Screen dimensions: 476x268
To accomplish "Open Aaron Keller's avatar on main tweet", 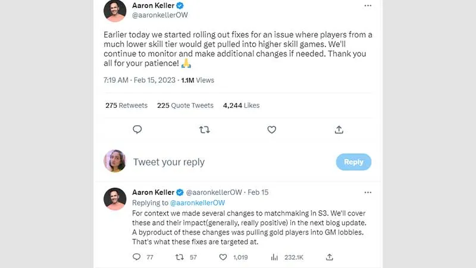I will click(115, 11).
